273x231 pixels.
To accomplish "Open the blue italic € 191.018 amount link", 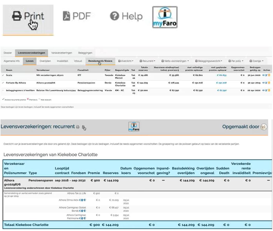I will pyautogui.click(x=221, y=83).
